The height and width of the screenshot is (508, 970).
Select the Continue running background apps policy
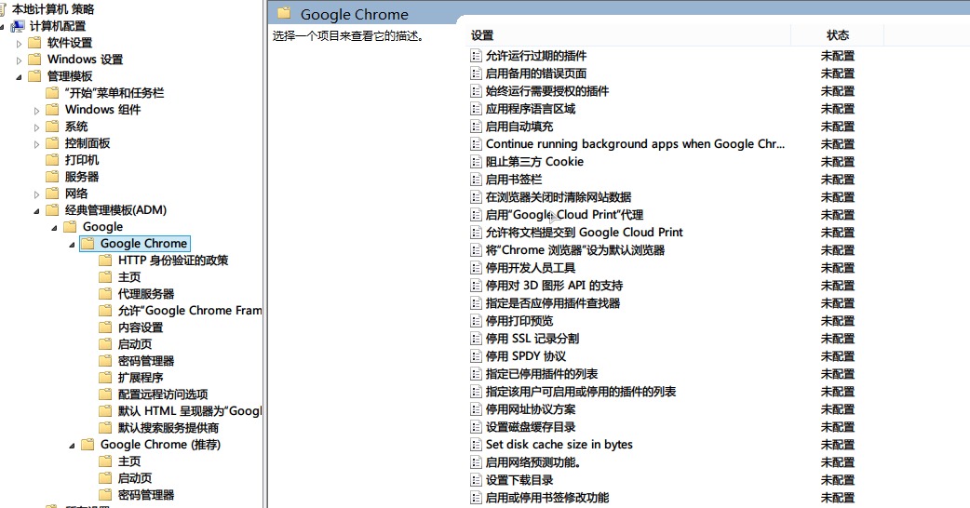[635, 144]
